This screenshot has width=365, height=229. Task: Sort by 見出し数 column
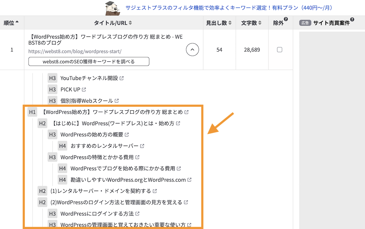pyautogui.click(x=219, y=23)
